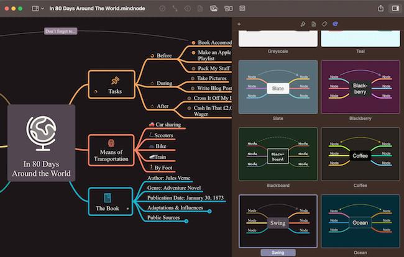Click the During progress ring indicator
This screenshot has height=257, width=404.
[x=152, y=83]
